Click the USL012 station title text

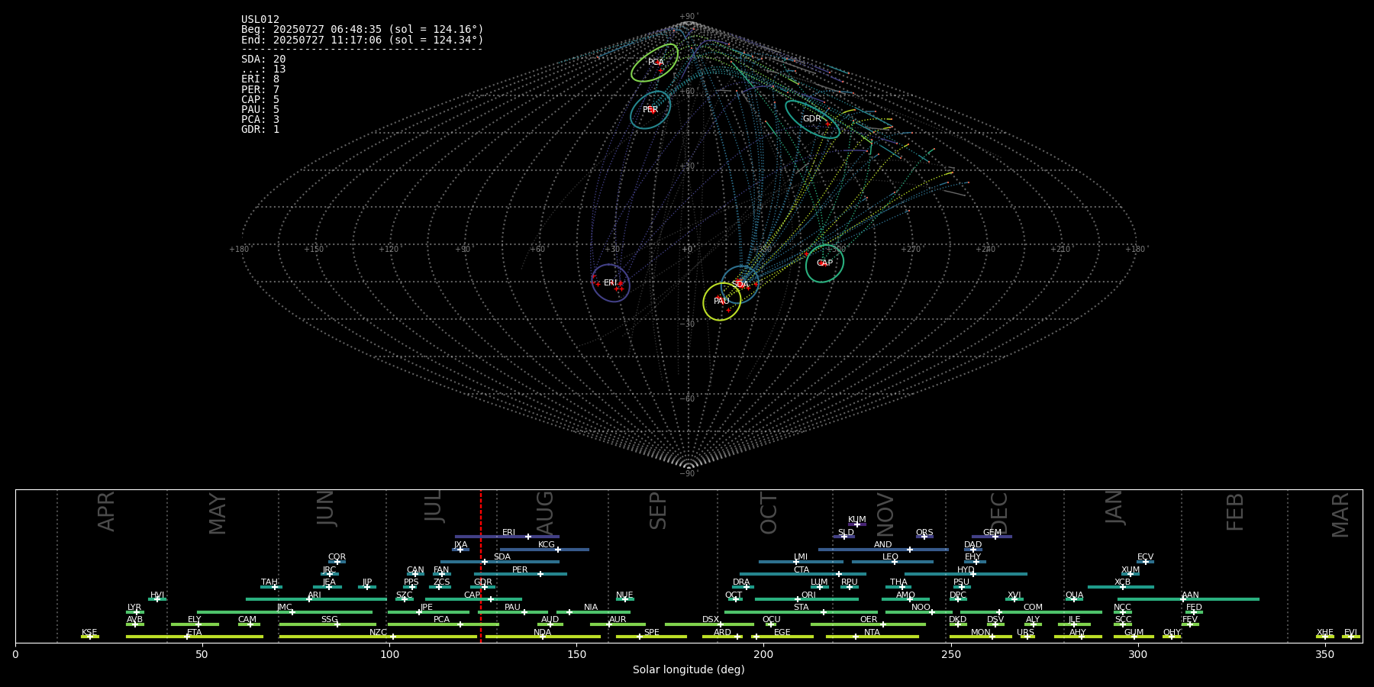pos(260,20)
